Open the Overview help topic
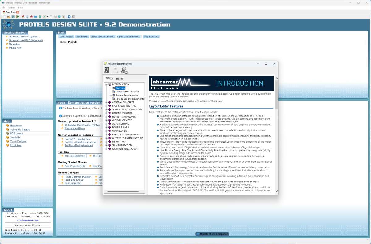 click(x=120, y=88)
